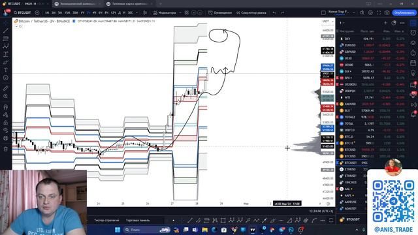Open the Копия Trap layout name
The height and width of the screenshot is (235, 418).
pos(338,12)
